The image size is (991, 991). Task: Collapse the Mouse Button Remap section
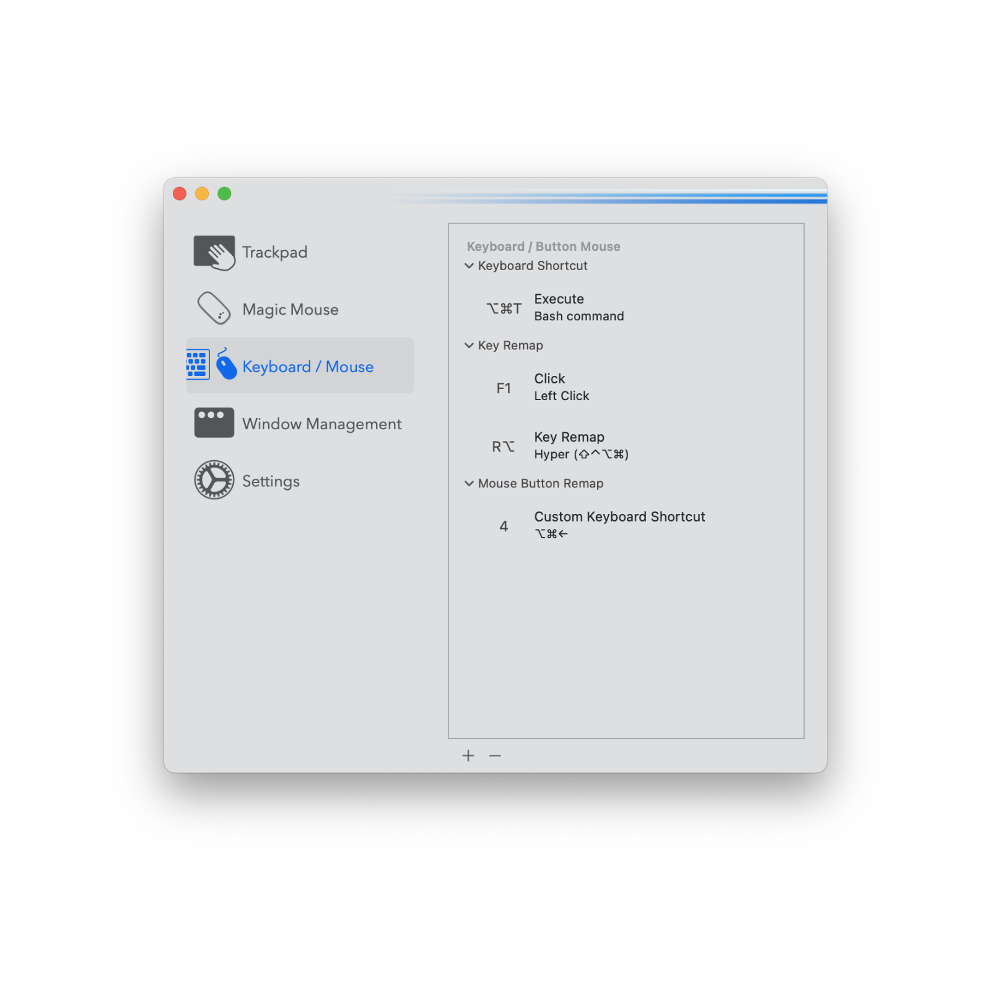pyautogui.click(x=469, y=484)
